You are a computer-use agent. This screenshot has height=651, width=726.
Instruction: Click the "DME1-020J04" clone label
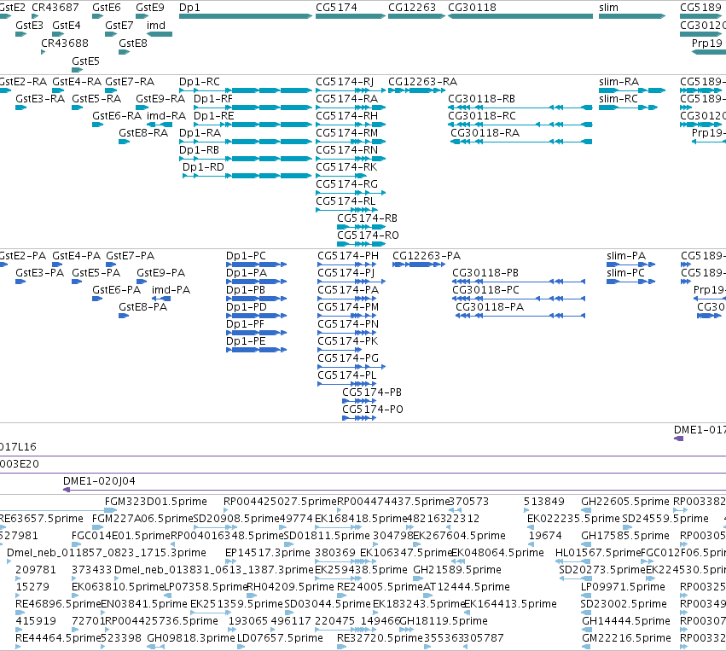point(99,481)
